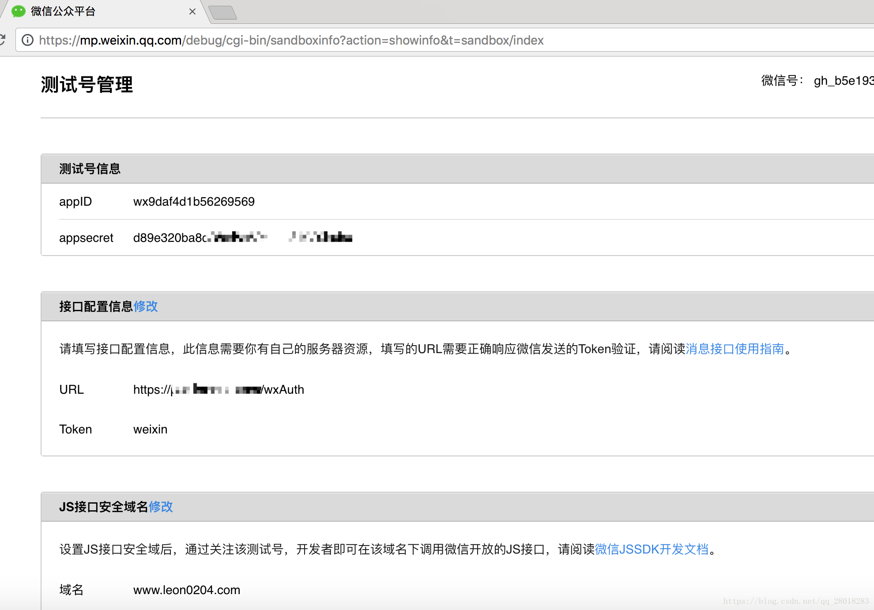Open the 消息接口使用指南 link
Image resolution: width=874 pixels, height=610 pixels.
pyautogui.click(x=735, y=349)
